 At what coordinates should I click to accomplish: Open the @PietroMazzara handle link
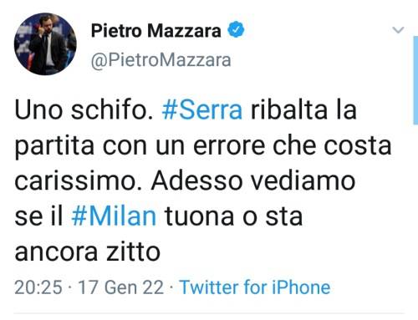(x=161, y=60)
